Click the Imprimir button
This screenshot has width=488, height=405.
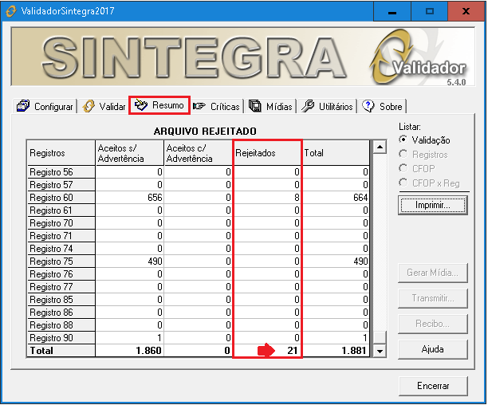433,206
